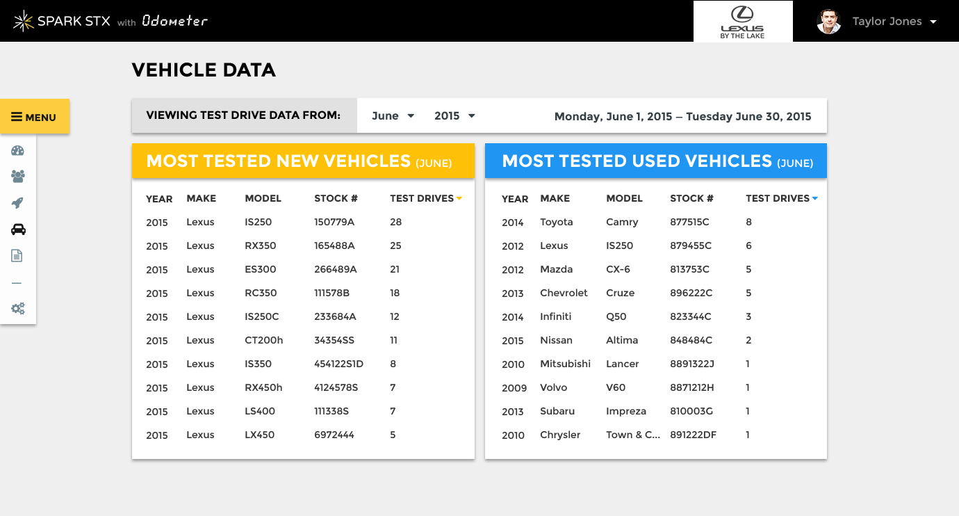Select the LX450 model row
Image resolution: width=959 pixels, height=516 pixels.
(260, 435)
